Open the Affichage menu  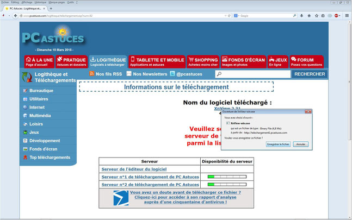pyautogui.click(x=27, y=2)
